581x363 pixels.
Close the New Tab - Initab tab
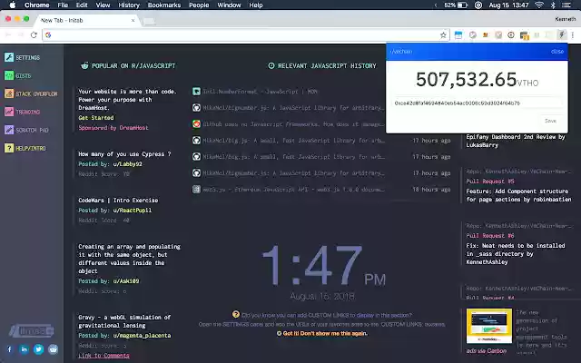(x=133, y=20)
